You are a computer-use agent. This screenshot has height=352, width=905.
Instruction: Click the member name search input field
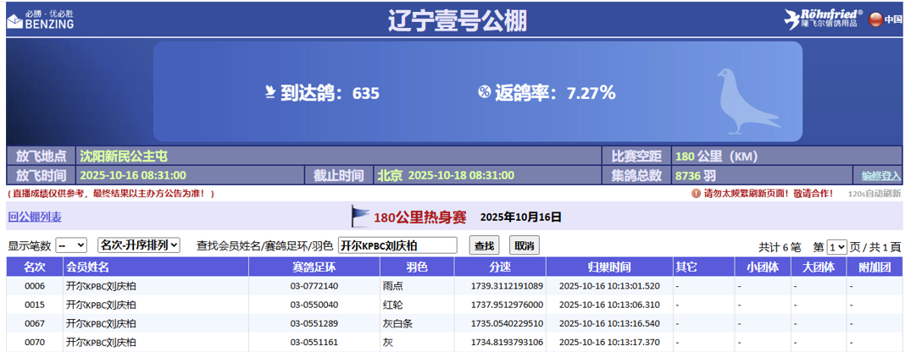[x=397, y=245]
